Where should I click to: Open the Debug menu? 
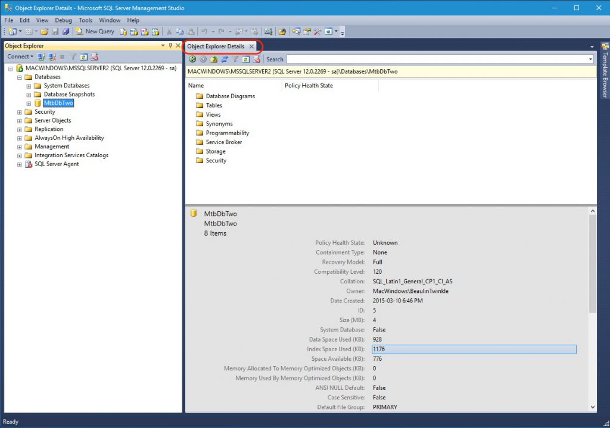[x=63, y=20]
